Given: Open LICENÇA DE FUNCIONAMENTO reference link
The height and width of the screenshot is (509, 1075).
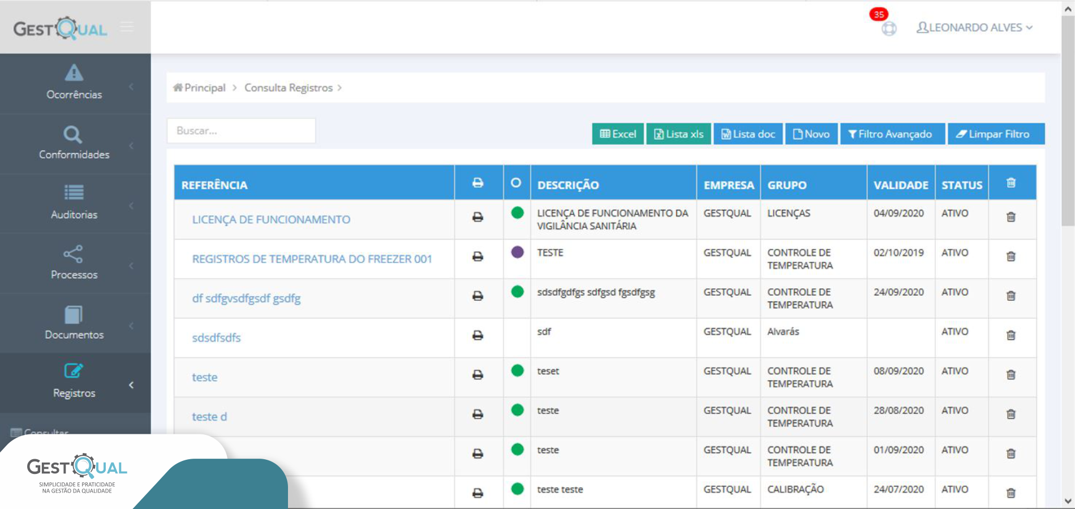Looking at the screenshot, I should (x=271, y=219).
